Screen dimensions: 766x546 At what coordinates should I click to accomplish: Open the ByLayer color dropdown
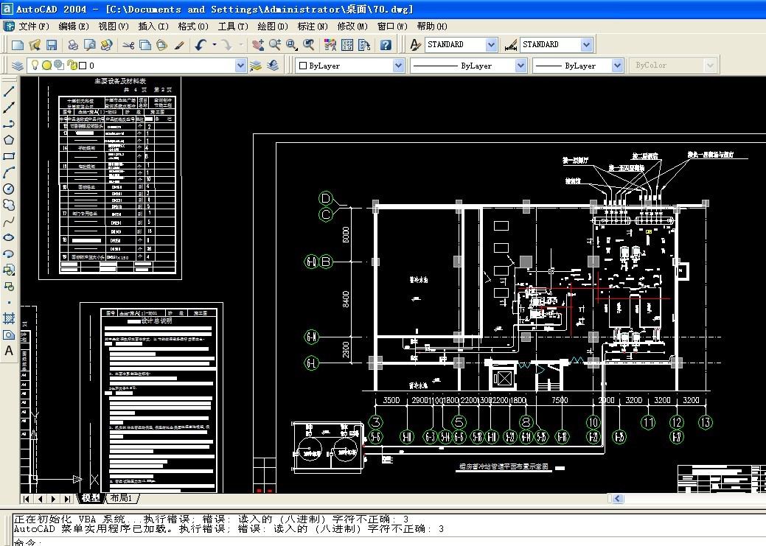(398, 66)
